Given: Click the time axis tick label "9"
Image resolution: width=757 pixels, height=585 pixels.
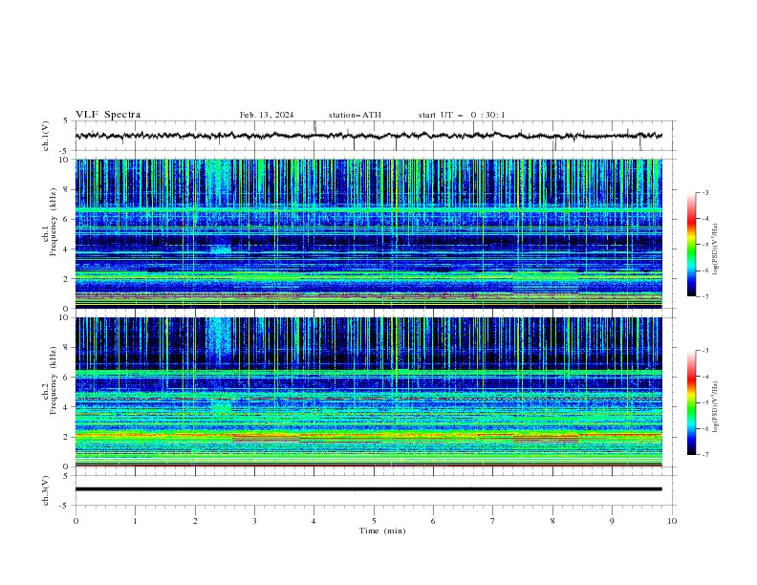Looking at the screenshot, I should click(x=612, y=521).
